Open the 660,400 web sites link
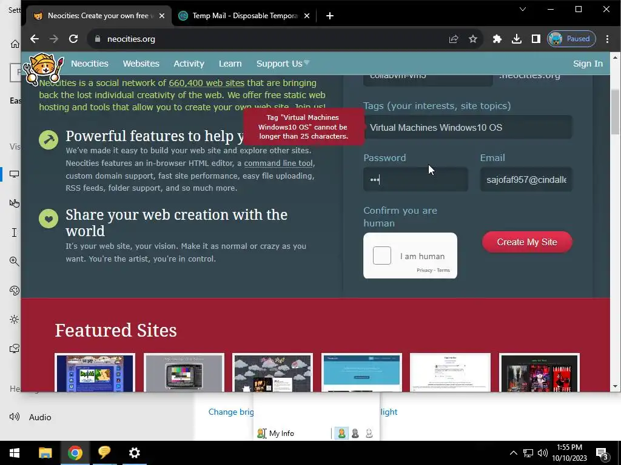 coord(206,83)
